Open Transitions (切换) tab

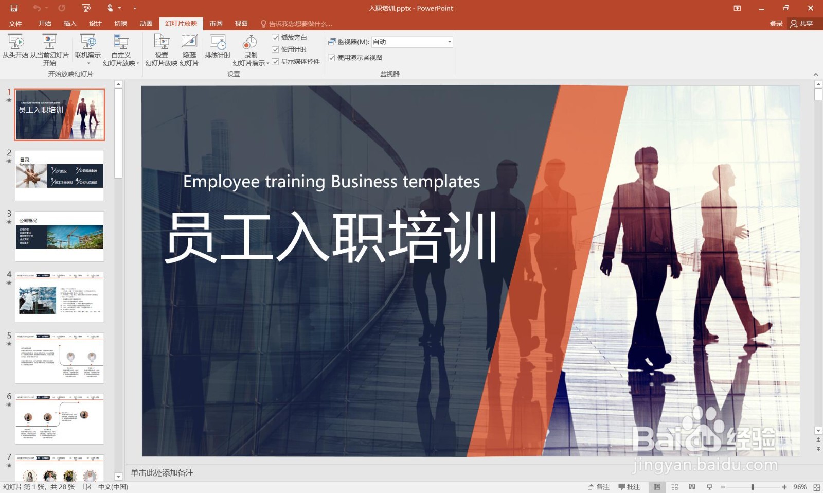pyautogui.click(x=121, y=24)
